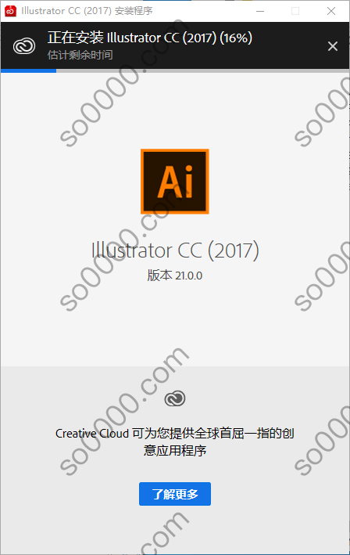Click the (16%) percentage in the header

click(236, 38)
